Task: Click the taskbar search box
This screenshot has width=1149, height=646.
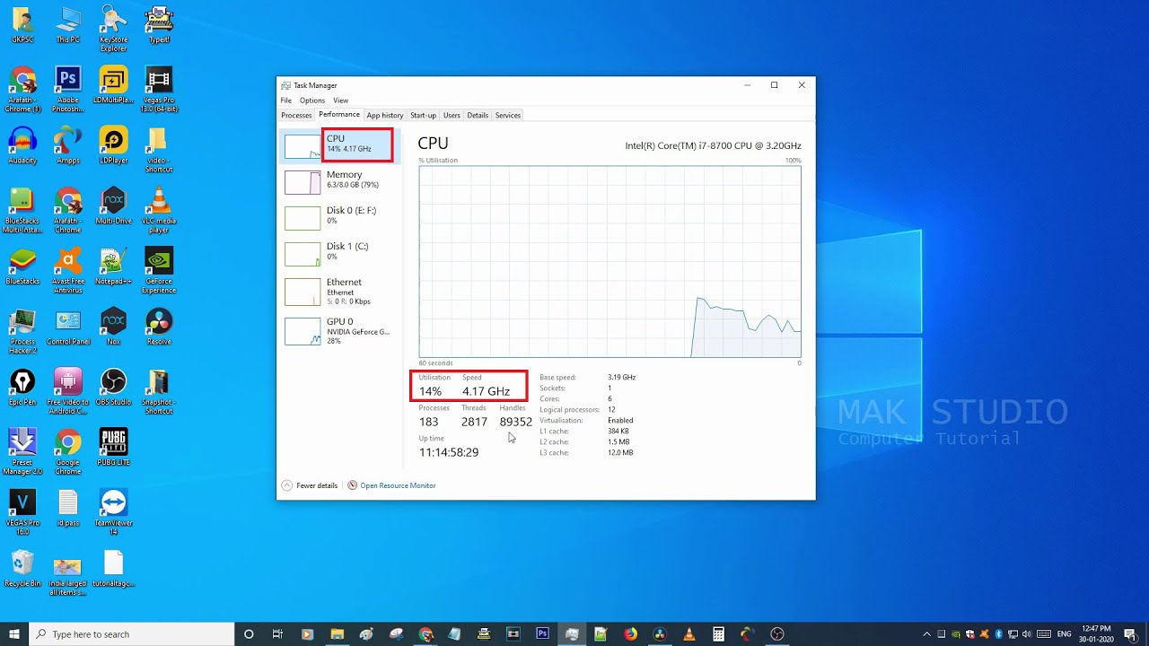Action: [x=132, y=634]
